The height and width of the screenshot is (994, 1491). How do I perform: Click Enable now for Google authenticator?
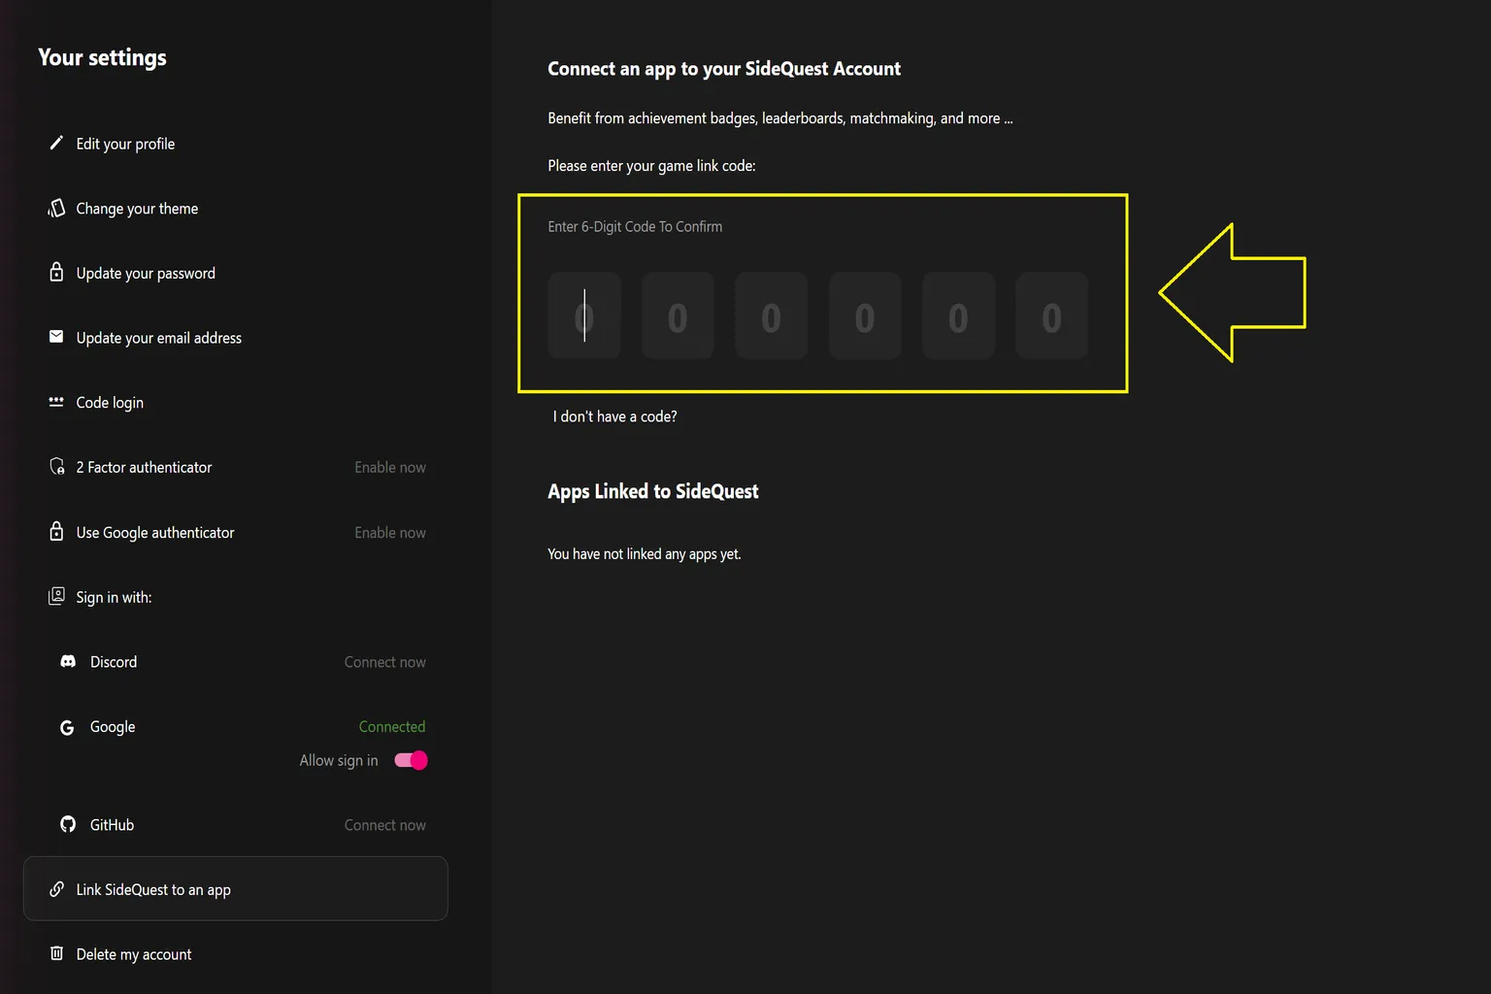[390, 532]
